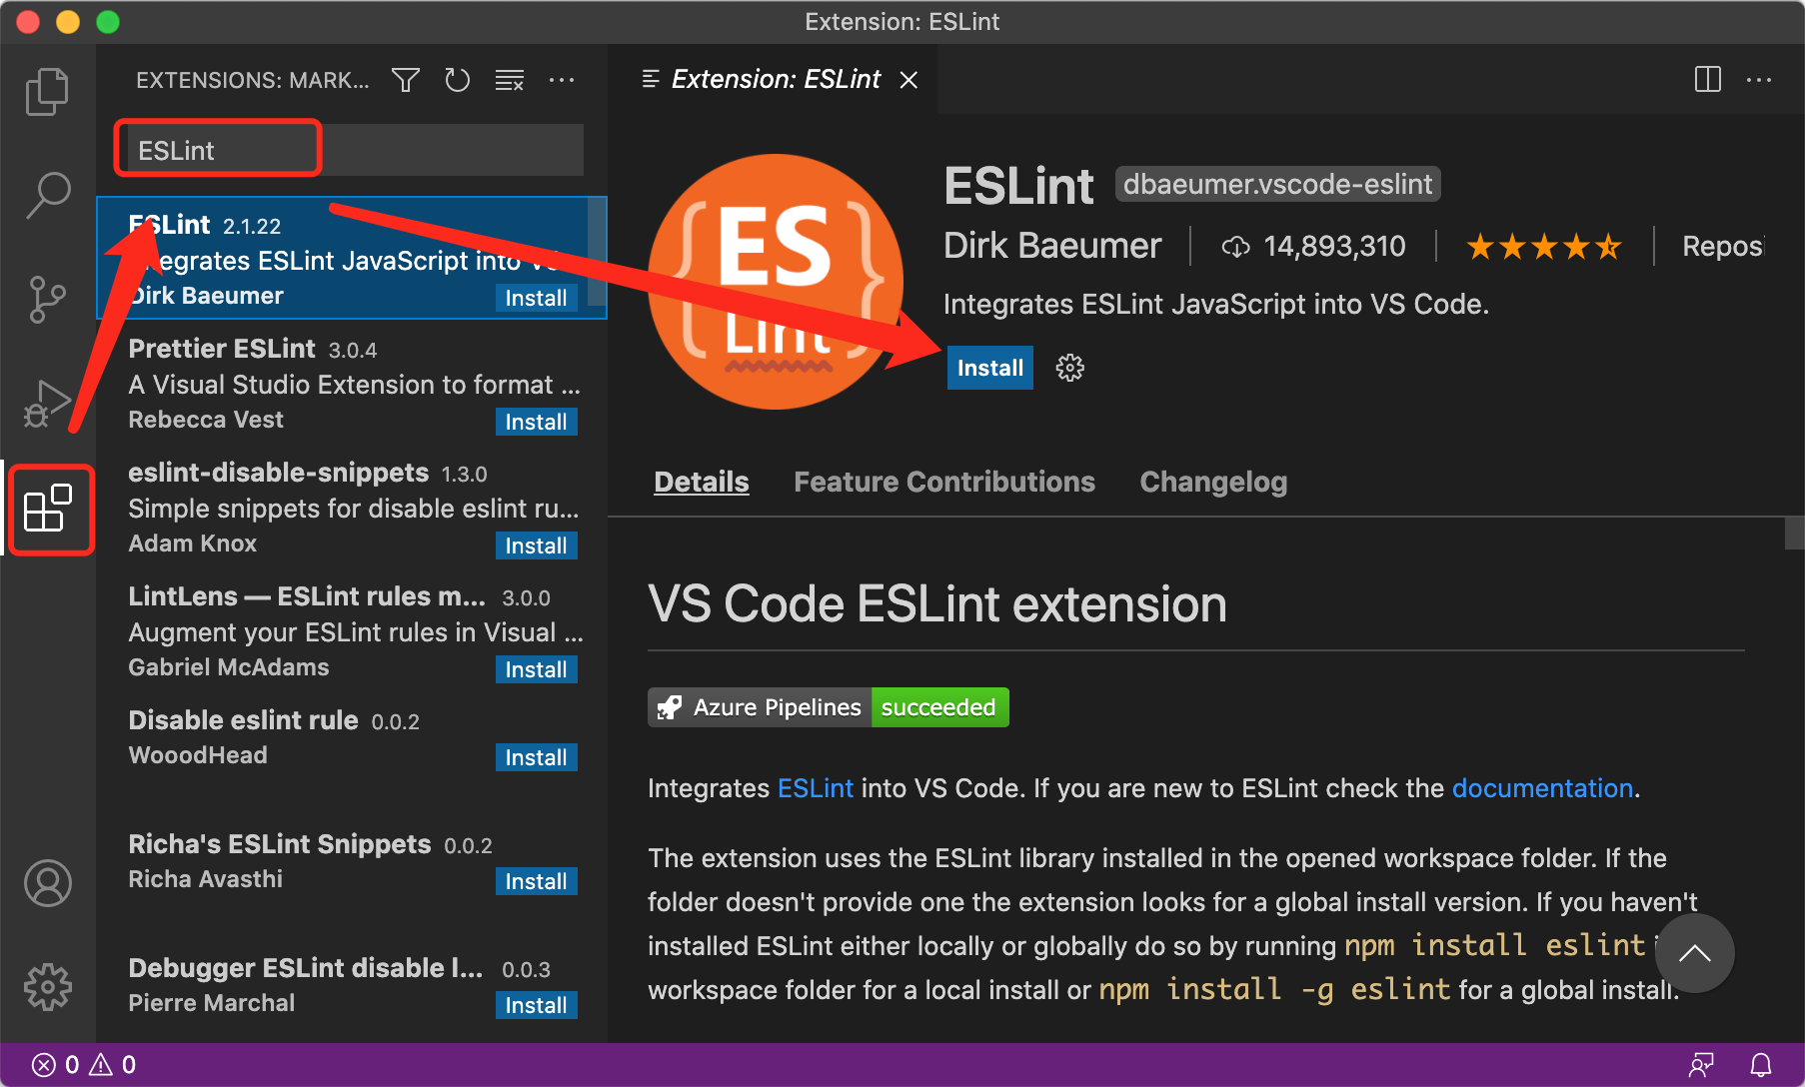Screen dimensions: 1805x1087
Task: Install Prettier ESLint extension
Action: pyautogui.click(x=536, y=422)
